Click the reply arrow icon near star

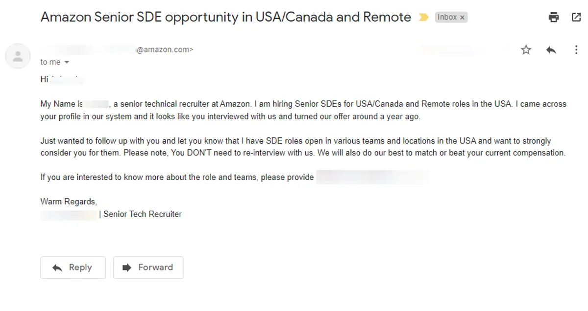551,50
